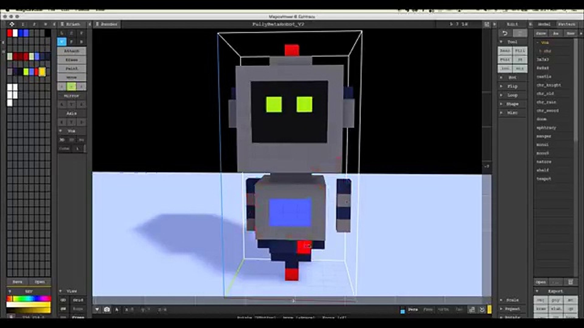Pick the yellow palette swatch
The image size is (584, 328).
click(42, 72)
